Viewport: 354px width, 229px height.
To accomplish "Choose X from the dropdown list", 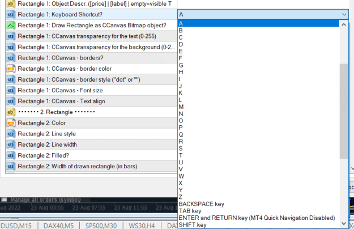I will click(258, 183).
